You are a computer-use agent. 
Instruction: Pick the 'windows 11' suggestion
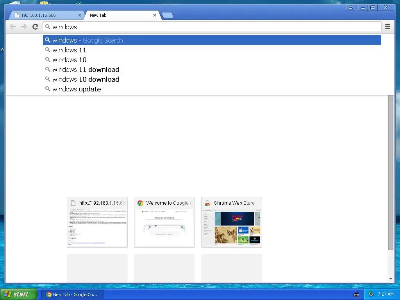coord(212,50)
